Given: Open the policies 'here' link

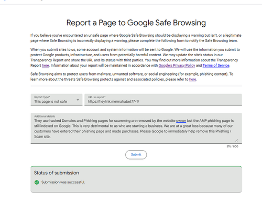Looking at the screenshot, I should click(192, 79).
